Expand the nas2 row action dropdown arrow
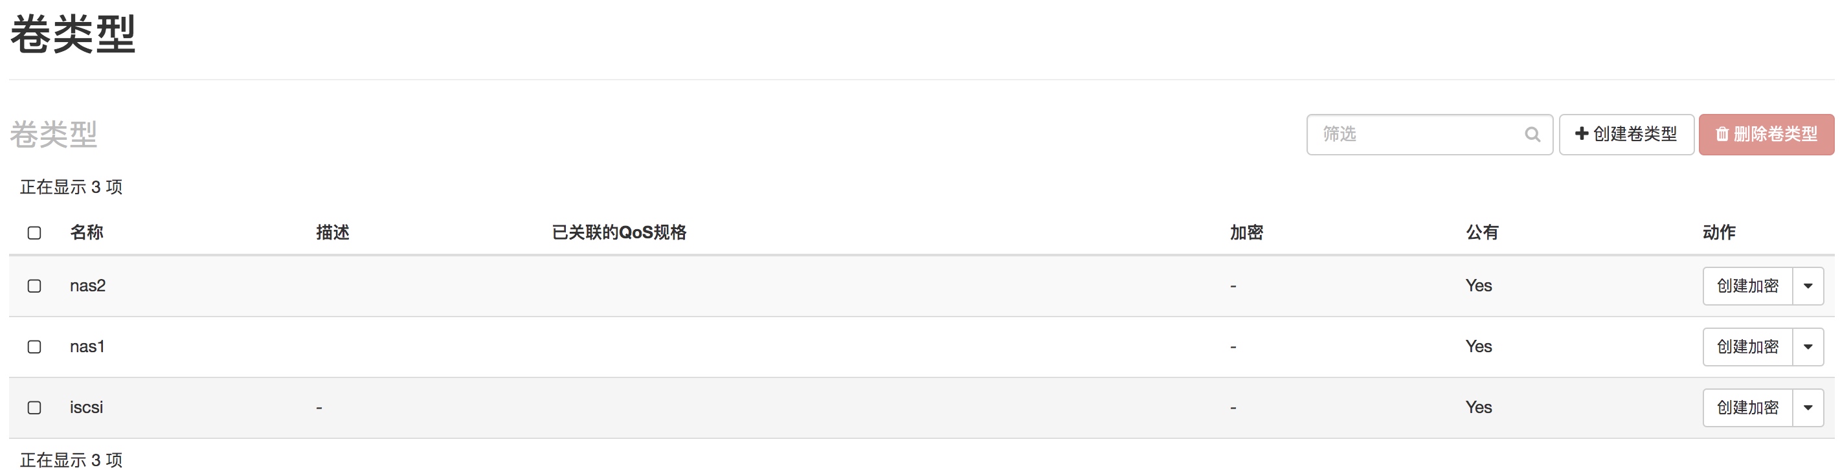 point(1808,285)
